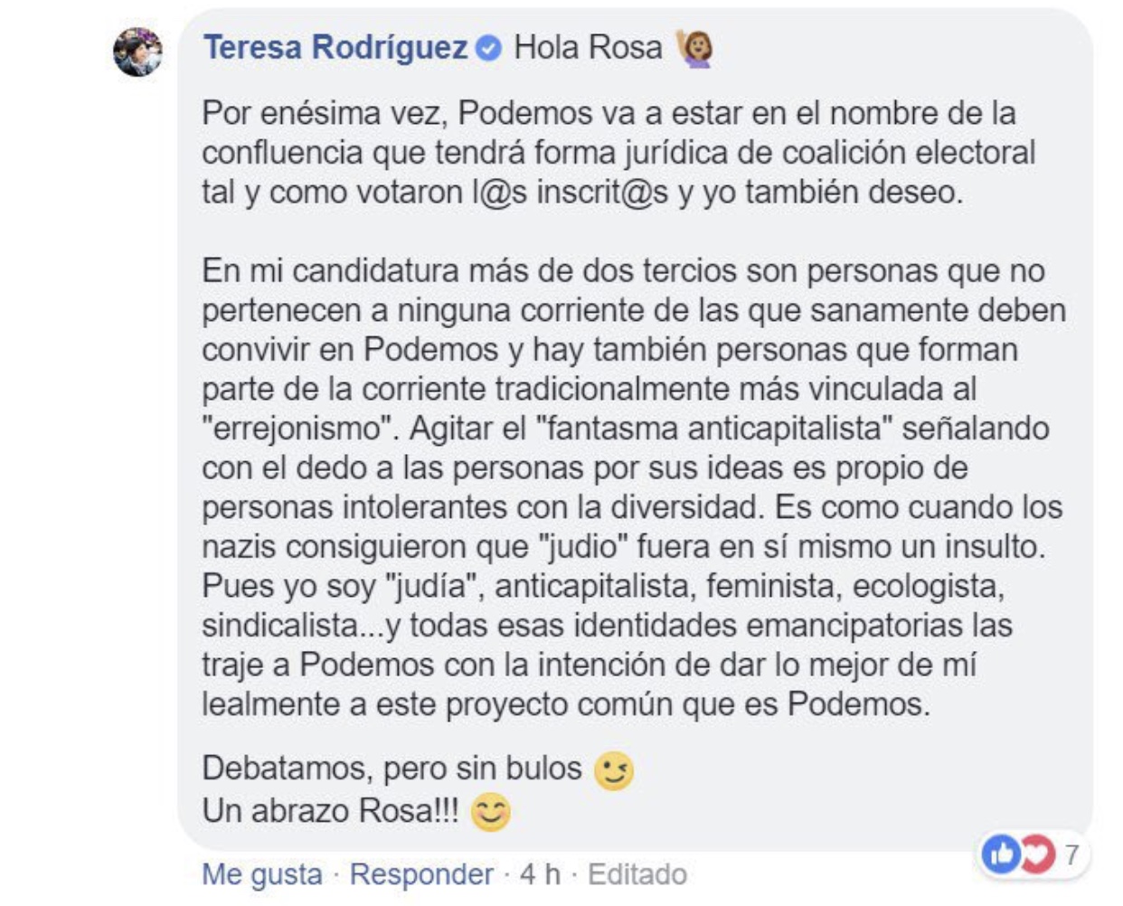The width and height of the screenshot is (1123, 906).
Task: Click the raising hand emoji
Action: [x=695, y=48]
